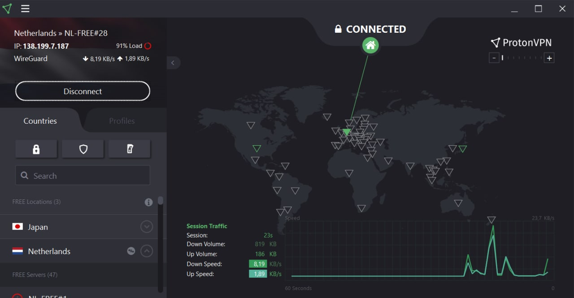The image size is (574, 298).
Task: Select the Brazil server marker on the map
Action: (x=295, y=190)
